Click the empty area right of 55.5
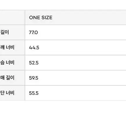 pos(82,93)
